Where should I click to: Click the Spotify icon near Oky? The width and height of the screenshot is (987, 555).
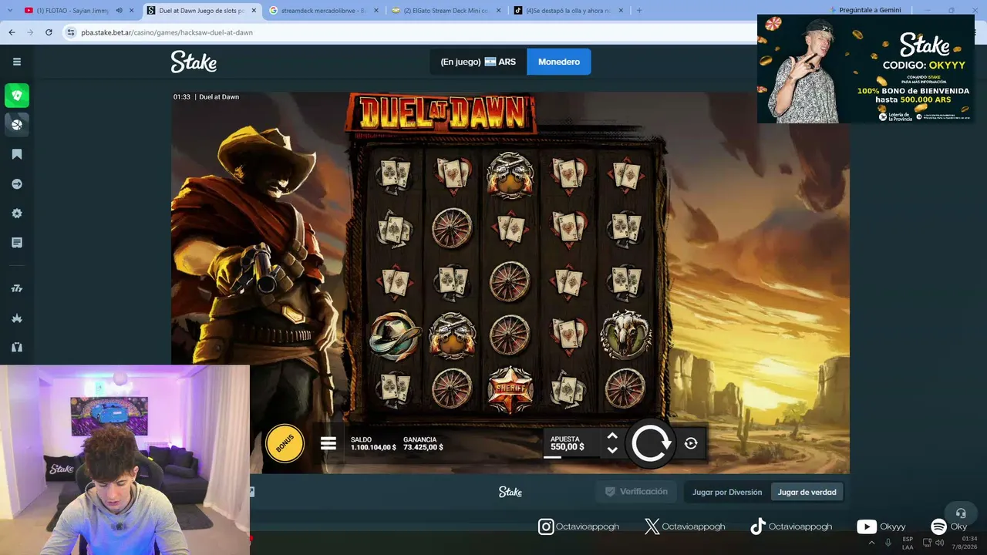(x=938, y=526)
